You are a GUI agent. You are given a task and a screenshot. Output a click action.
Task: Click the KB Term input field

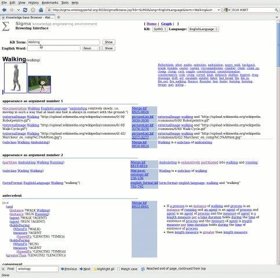(x=64, y=42)
